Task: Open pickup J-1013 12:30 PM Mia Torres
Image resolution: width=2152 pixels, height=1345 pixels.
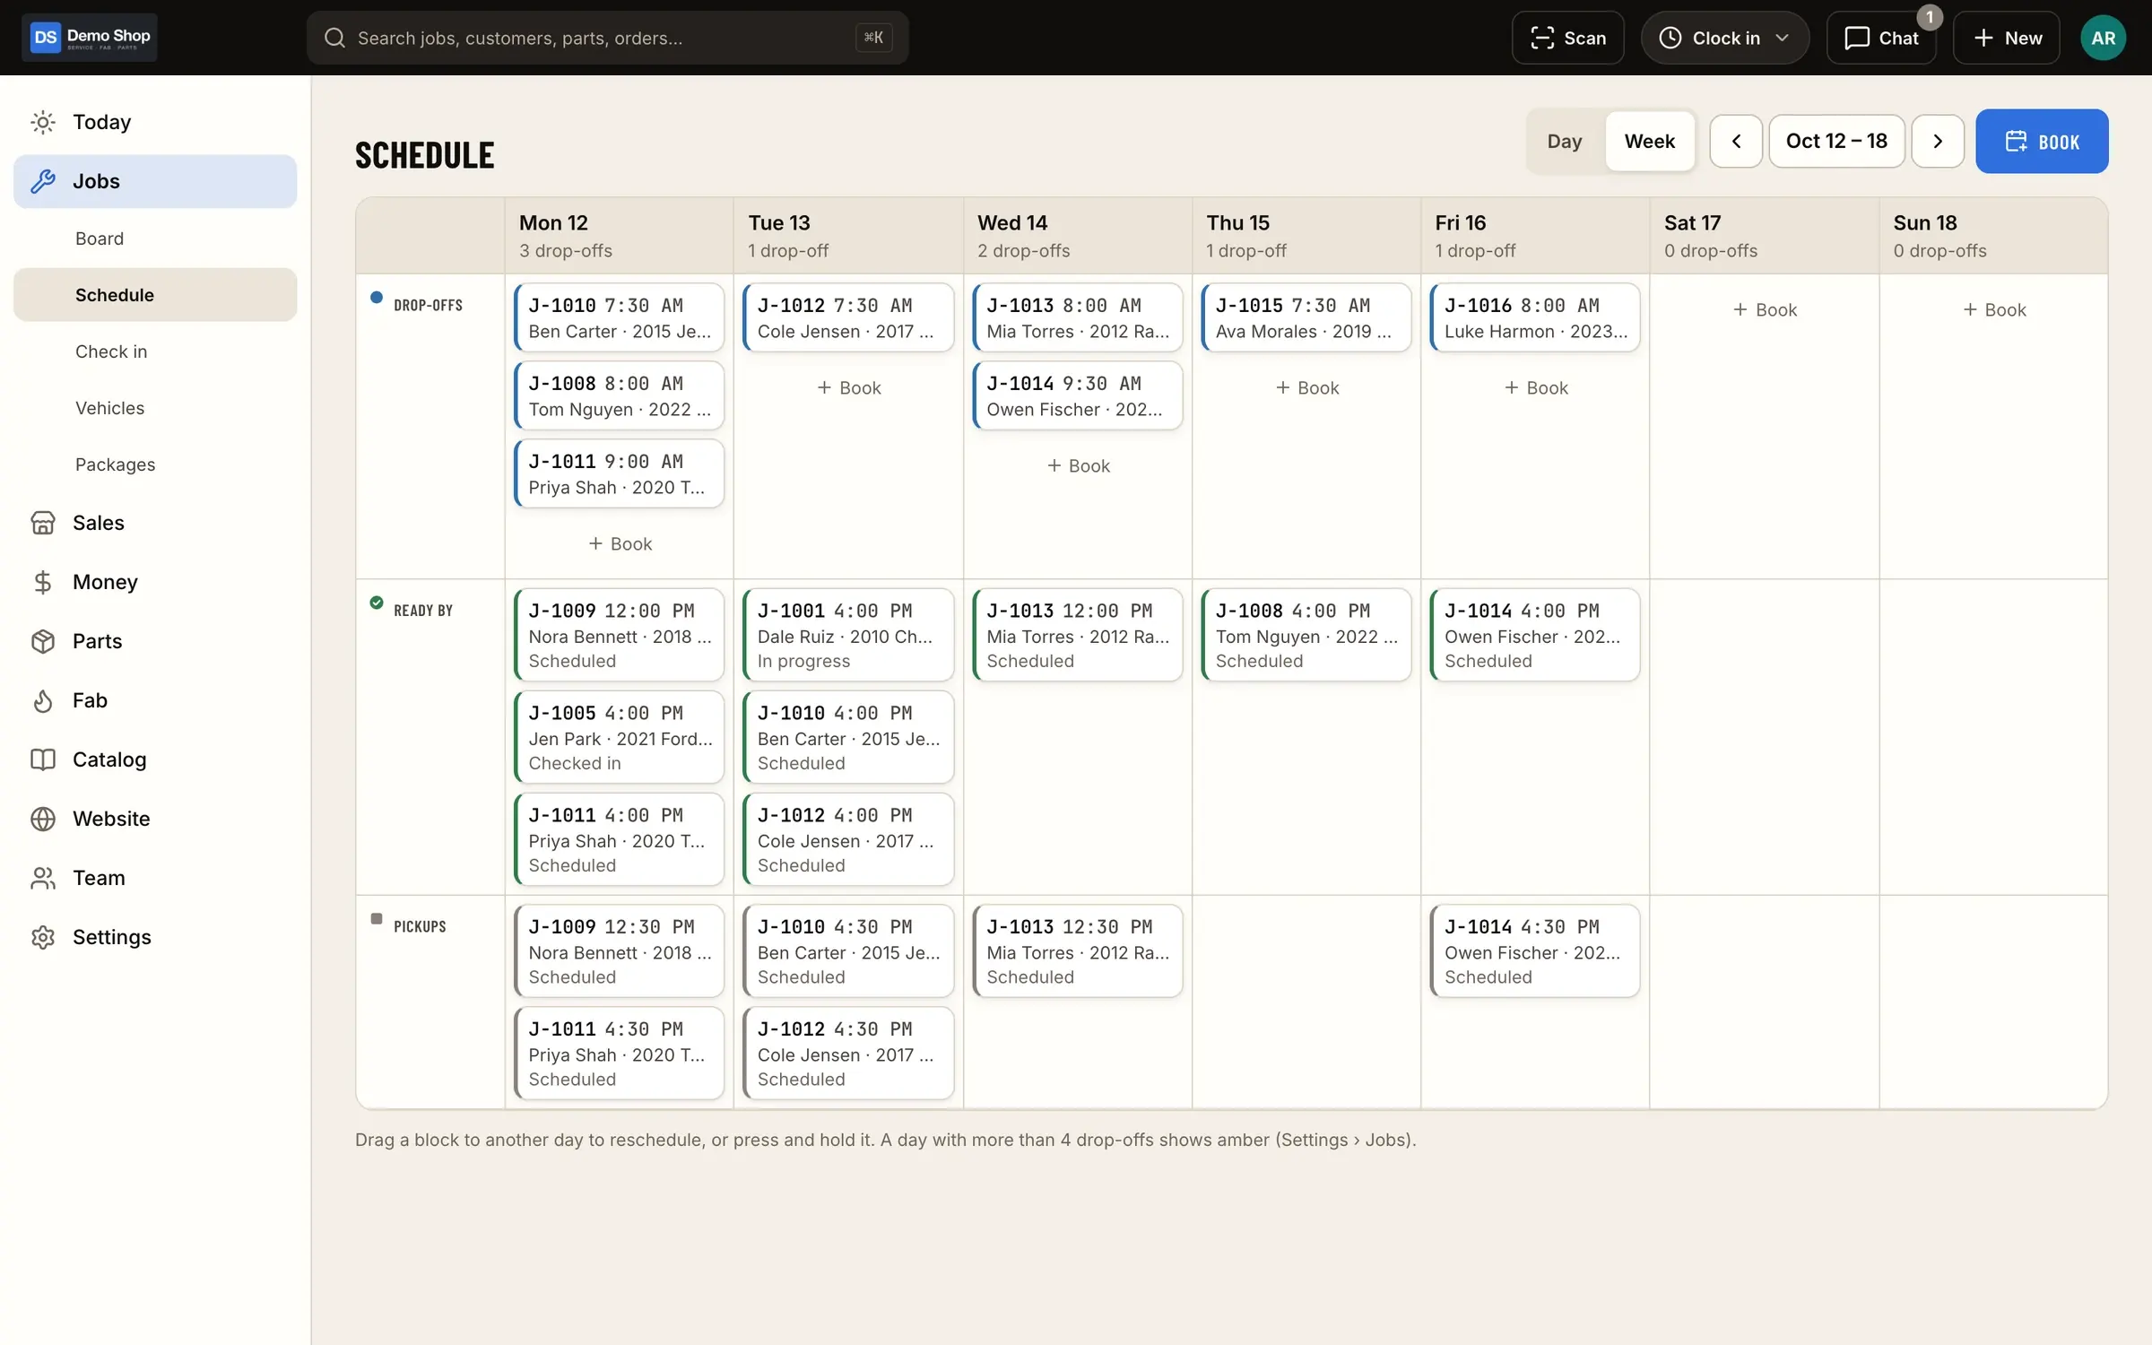Action: [1077, 950]
